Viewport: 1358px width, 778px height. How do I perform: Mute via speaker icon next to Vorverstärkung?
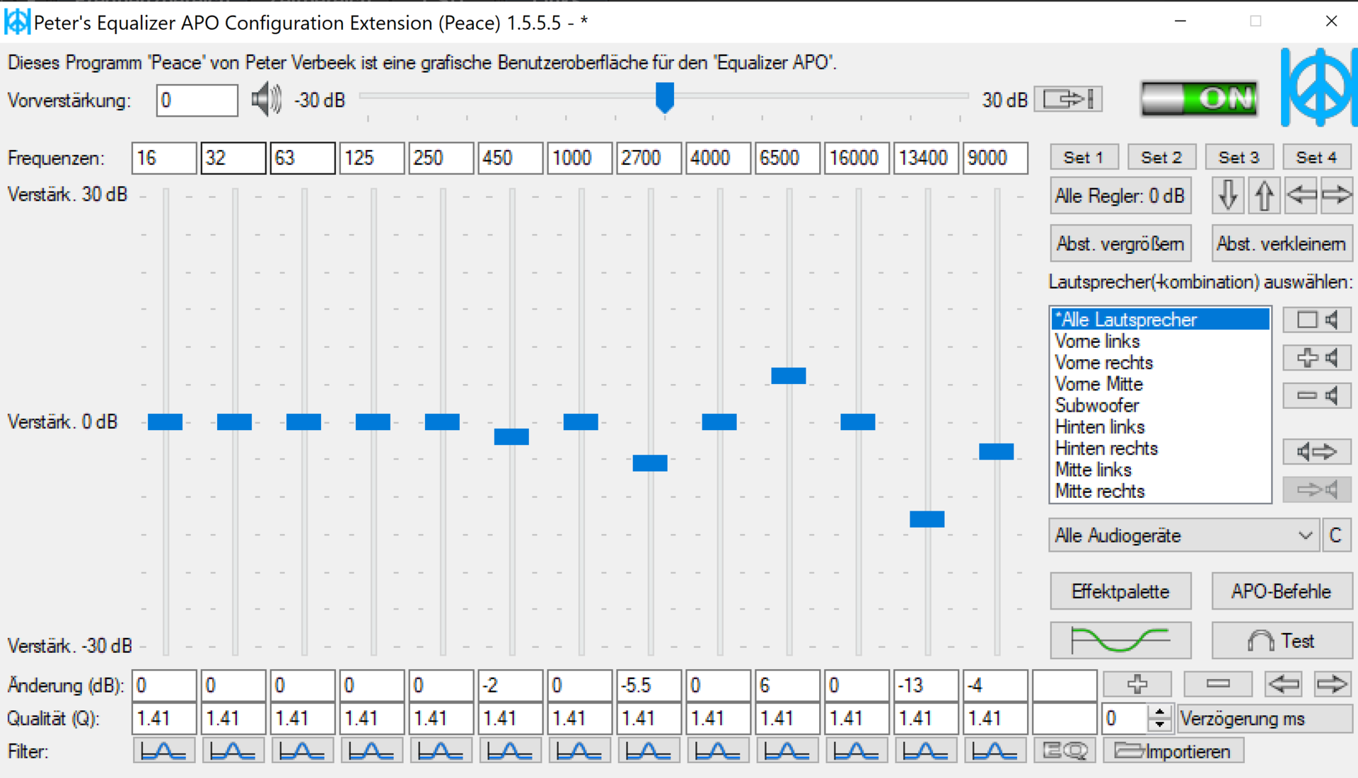point(266,100)
